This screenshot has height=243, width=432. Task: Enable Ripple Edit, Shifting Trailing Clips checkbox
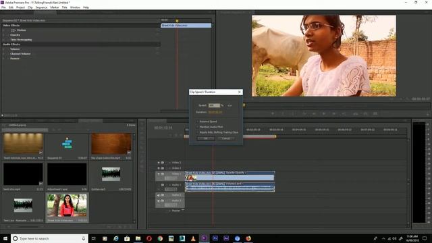point(198,132)
